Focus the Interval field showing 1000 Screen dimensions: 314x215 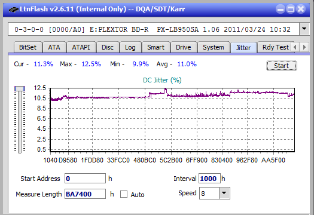point(209,179)
